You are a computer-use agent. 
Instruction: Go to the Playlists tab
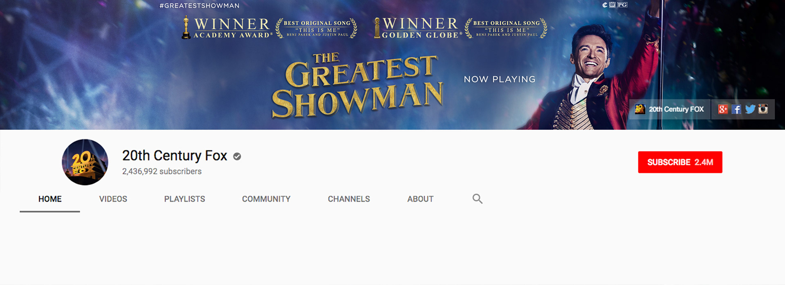[x=185, y=199]
